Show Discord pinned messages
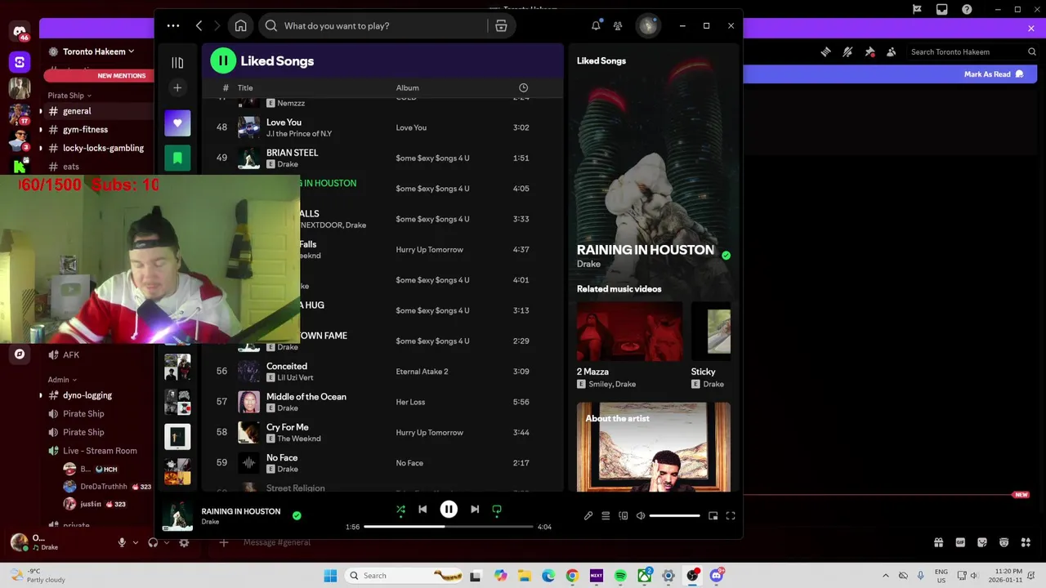 [869, 51]
